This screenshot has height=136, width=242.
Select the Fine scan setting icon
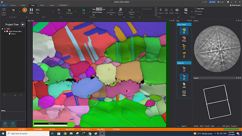click(x=84, y=11)
